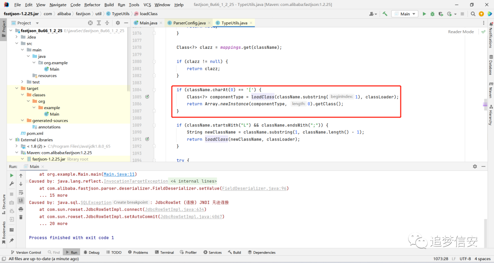Open Search Everywhere magnifier icon
Image resolution: width=494 pixels, height=263 pixels.
(x=473, y=14)
